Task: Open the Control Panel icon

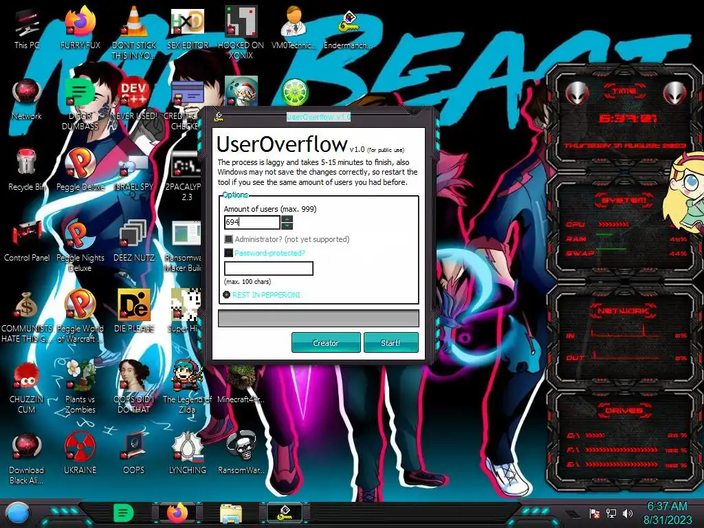Action: click(27, 241)
